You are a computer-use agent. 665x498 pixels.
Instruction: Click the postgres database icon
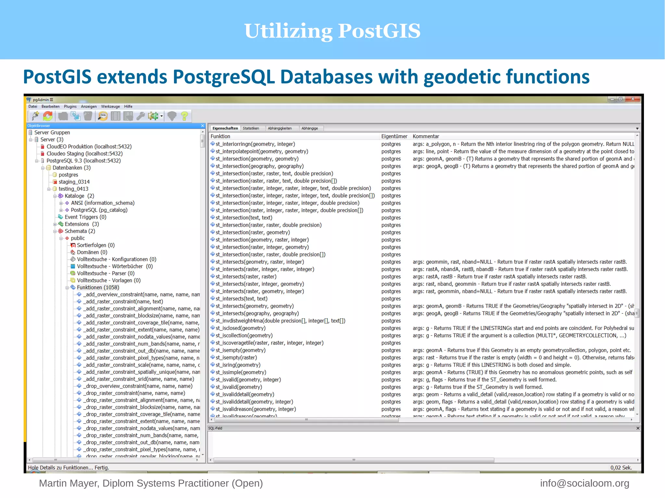(55, 175)
